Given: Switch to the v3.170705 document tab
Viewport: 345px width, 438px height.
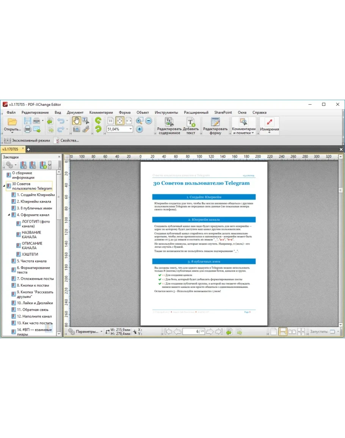Looking at the screenshot, I should pos(11,149).
